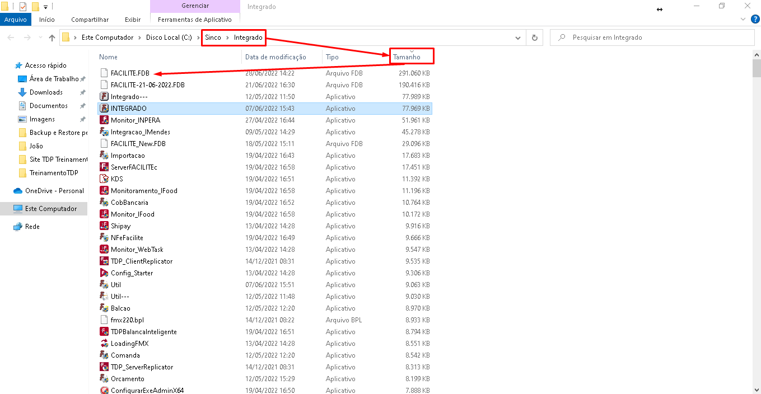Go up one folder level
Viewport: 761px width, 394px height.
tap(52, 37)
